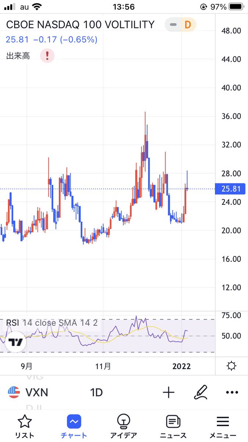Tap the rotation lock status icon
The image size is (248, 442).
click(x=204, y=7)
